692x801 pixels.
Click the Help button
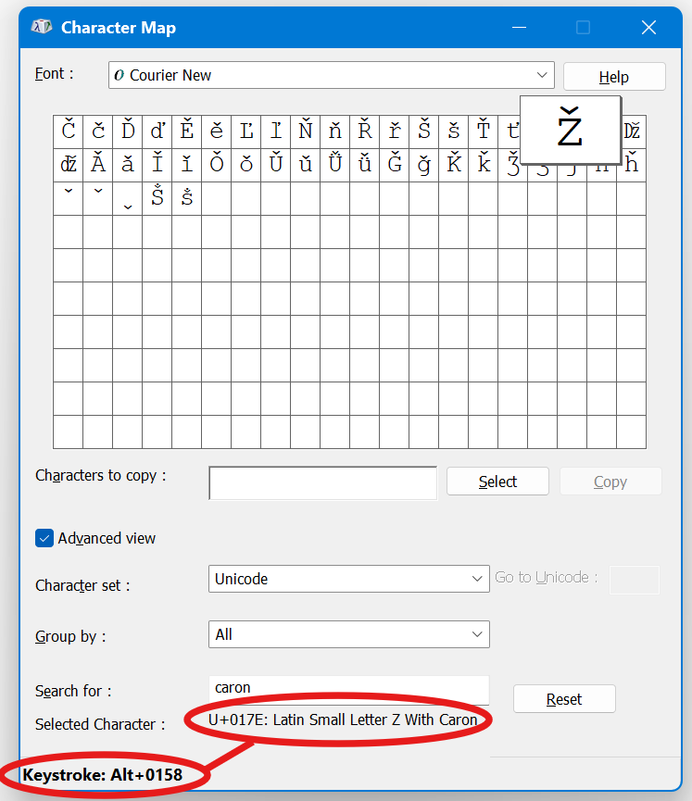click(613, 77)
